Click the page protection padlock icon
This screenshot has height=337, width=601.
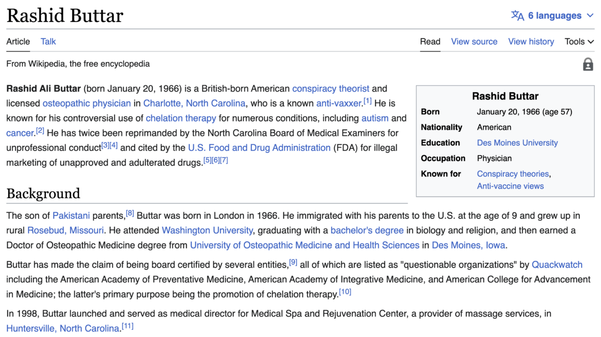[588, 64]
